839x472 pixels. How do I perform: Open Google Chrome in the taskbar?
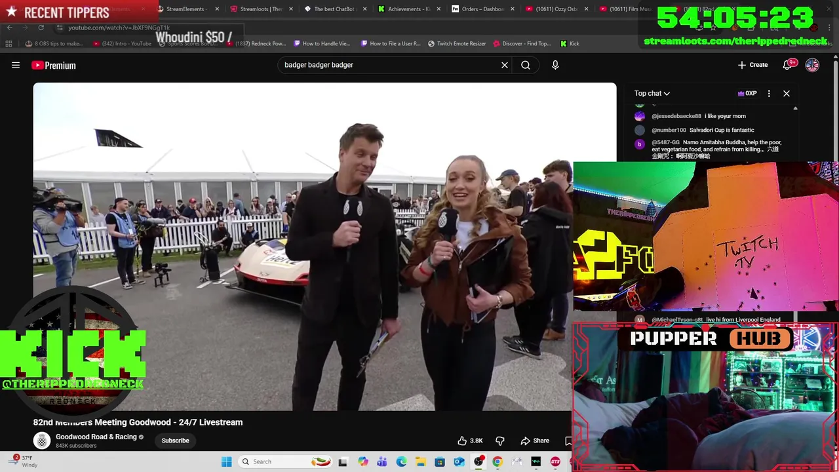498,462
